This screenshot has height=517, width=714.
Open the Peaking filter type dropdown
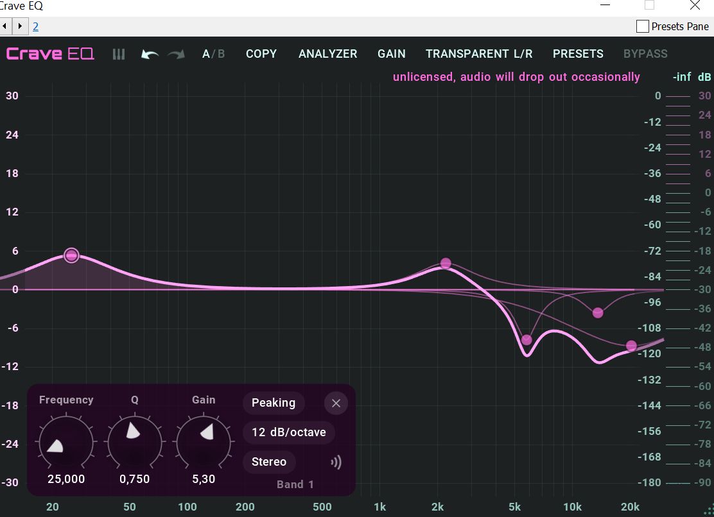coord(274,403)
